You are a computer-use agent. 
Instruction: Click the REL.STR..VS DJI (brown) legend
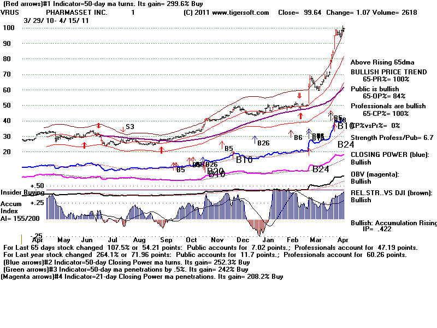[x=392, y=193]
